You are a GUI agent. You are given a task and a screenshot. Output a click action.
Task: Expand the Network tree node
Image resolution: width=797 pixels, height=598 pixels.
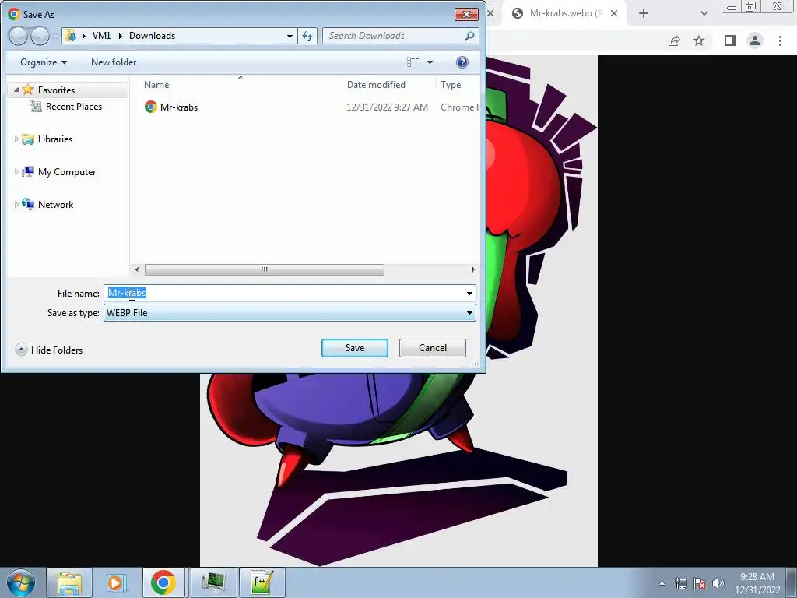click(16, 205)
